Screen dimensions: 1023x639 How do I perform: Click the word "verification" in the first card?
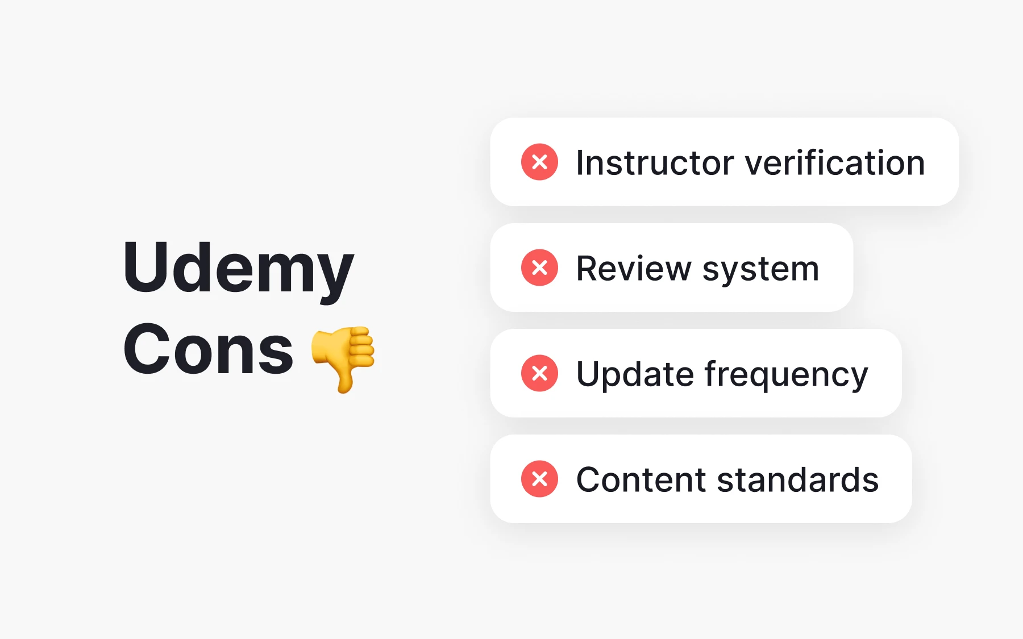(835, 163)
